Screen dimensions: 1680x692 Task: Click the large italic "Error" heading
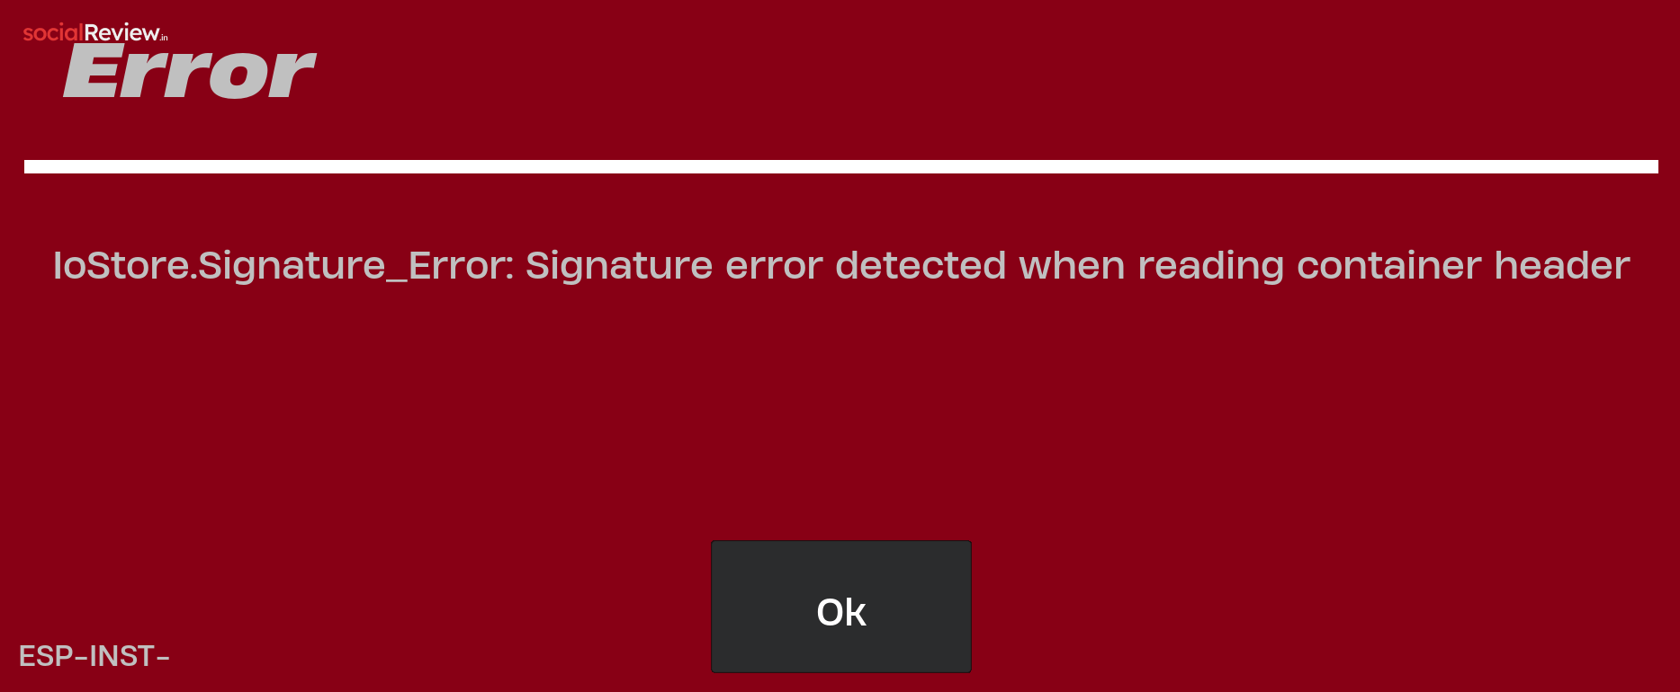[189, 72]
